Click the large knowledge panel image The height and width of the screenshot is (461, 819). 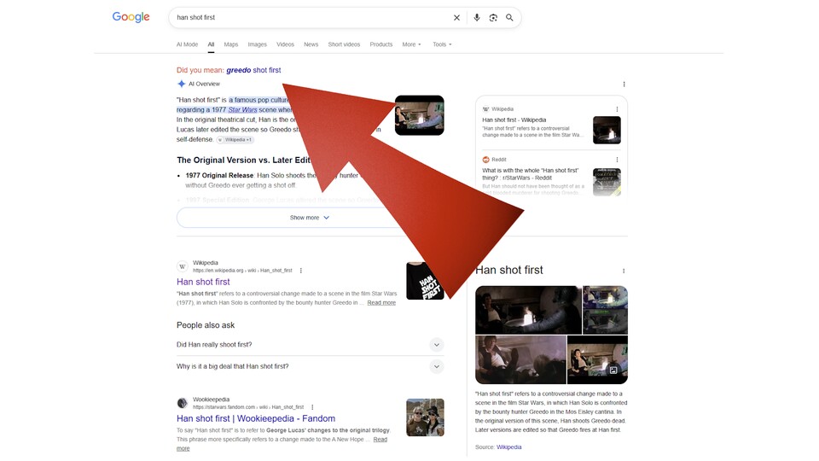[528, 310]
